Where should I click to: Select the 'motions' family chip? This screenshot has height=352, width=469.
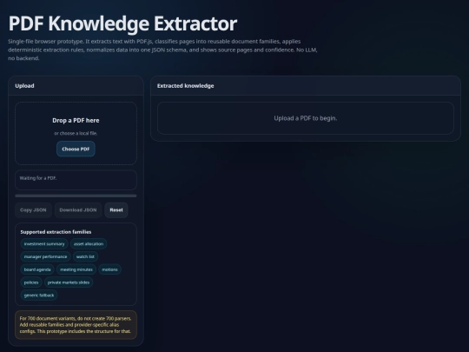(109, 269)
